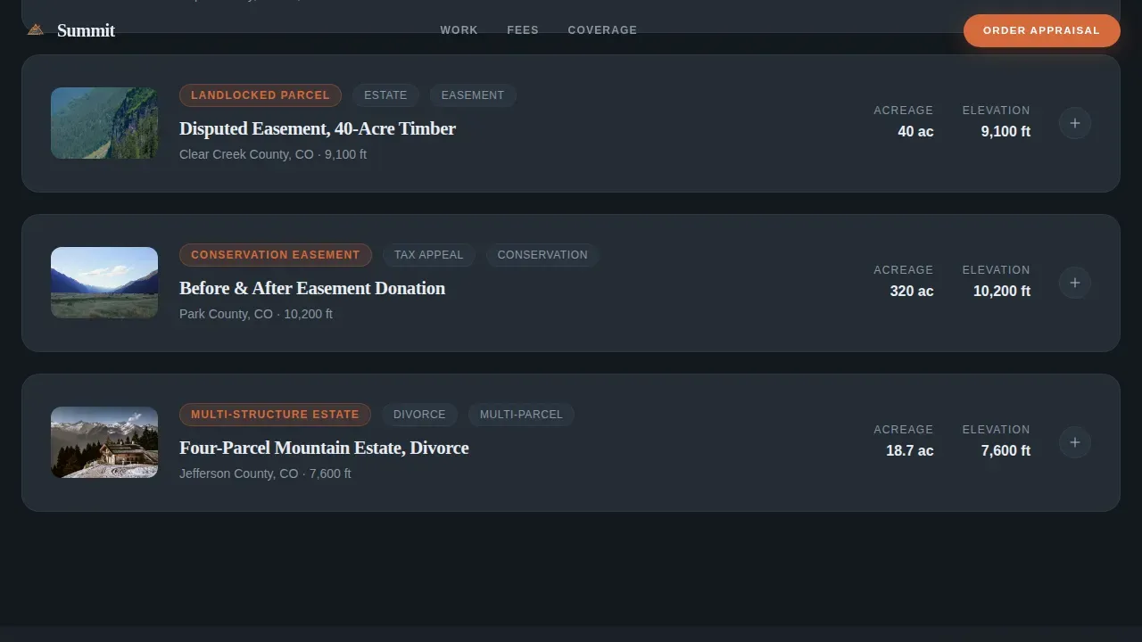Expand the Four-Parcel Mountain Estate card
1142x642 pixels.
1074,442
